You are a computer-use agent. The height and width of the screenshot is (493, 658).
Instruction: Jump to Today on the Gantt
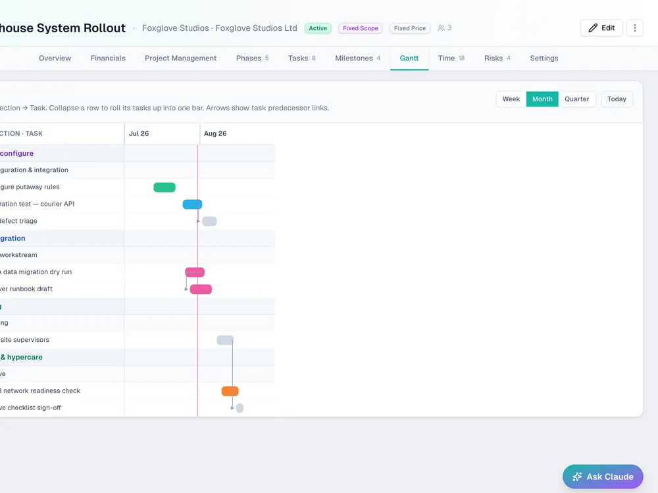point(617,99)
